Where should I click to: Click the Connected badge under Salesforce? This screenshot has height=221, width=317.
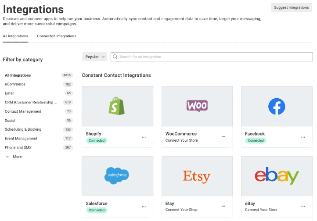(x=97, y=210)
